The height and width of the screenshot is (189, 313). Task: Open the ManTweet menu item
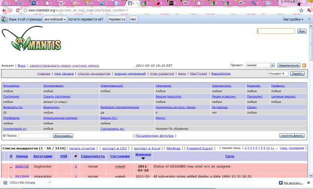pos(198,74)
